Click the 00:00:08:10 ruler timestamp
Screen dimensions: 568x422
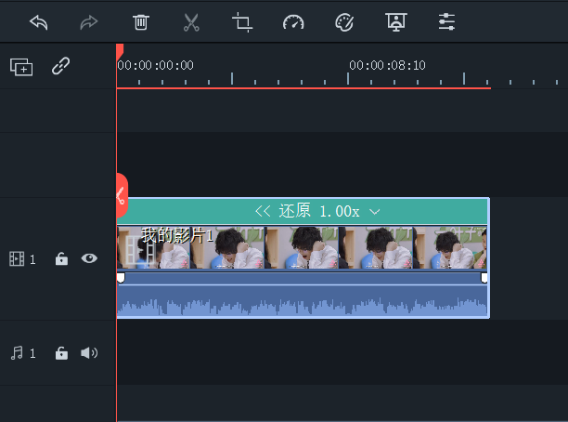[x=387, y=65]
